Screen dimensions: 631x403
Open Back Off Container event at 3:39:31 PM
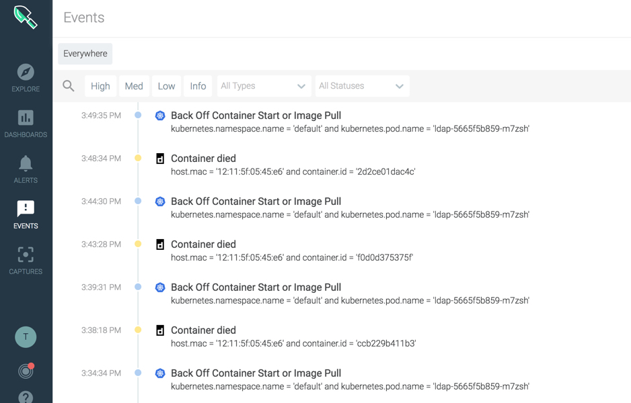256,287
